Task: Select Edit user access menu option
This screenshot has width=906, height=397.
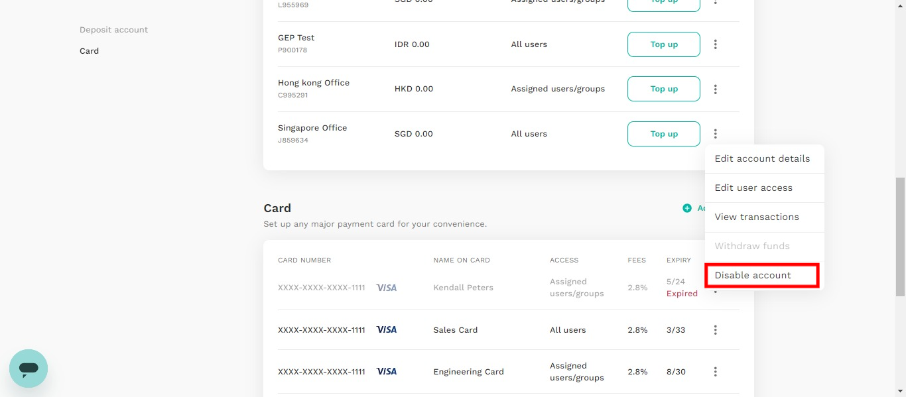Action: 753,188
